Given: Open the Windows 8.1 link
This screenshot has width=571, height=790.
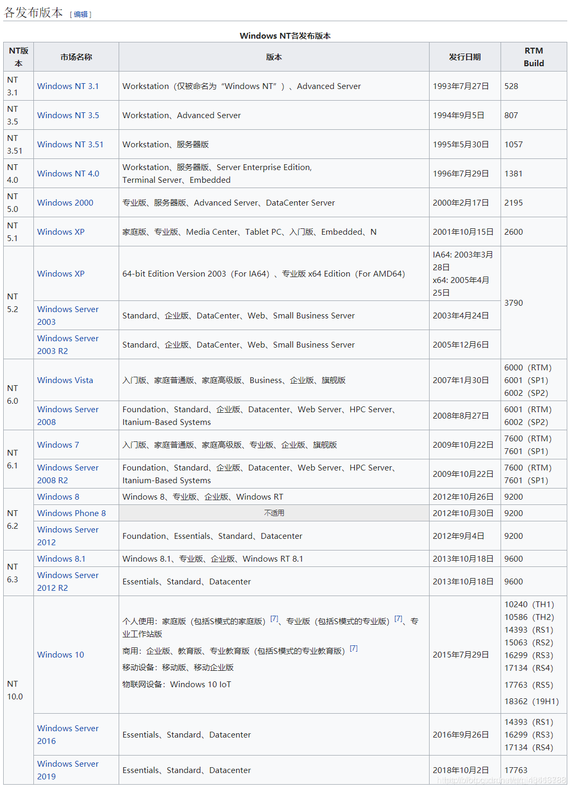Looking at the screenshot, I should [61, 559].
